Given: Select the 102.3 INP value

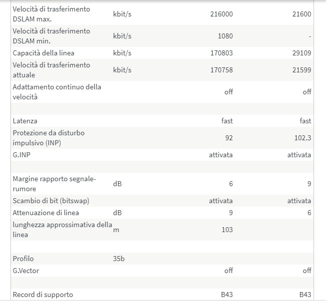Looking at the screenshot, I should pos(303,138).
